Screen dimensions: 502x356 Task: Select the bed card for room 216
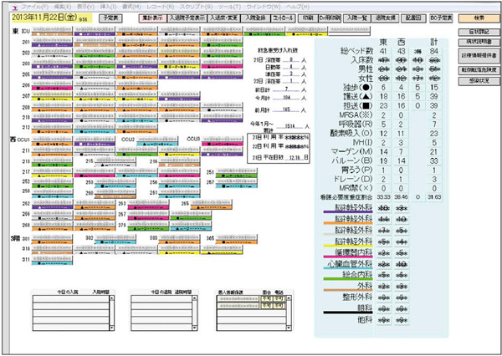(x=179, y=162)
